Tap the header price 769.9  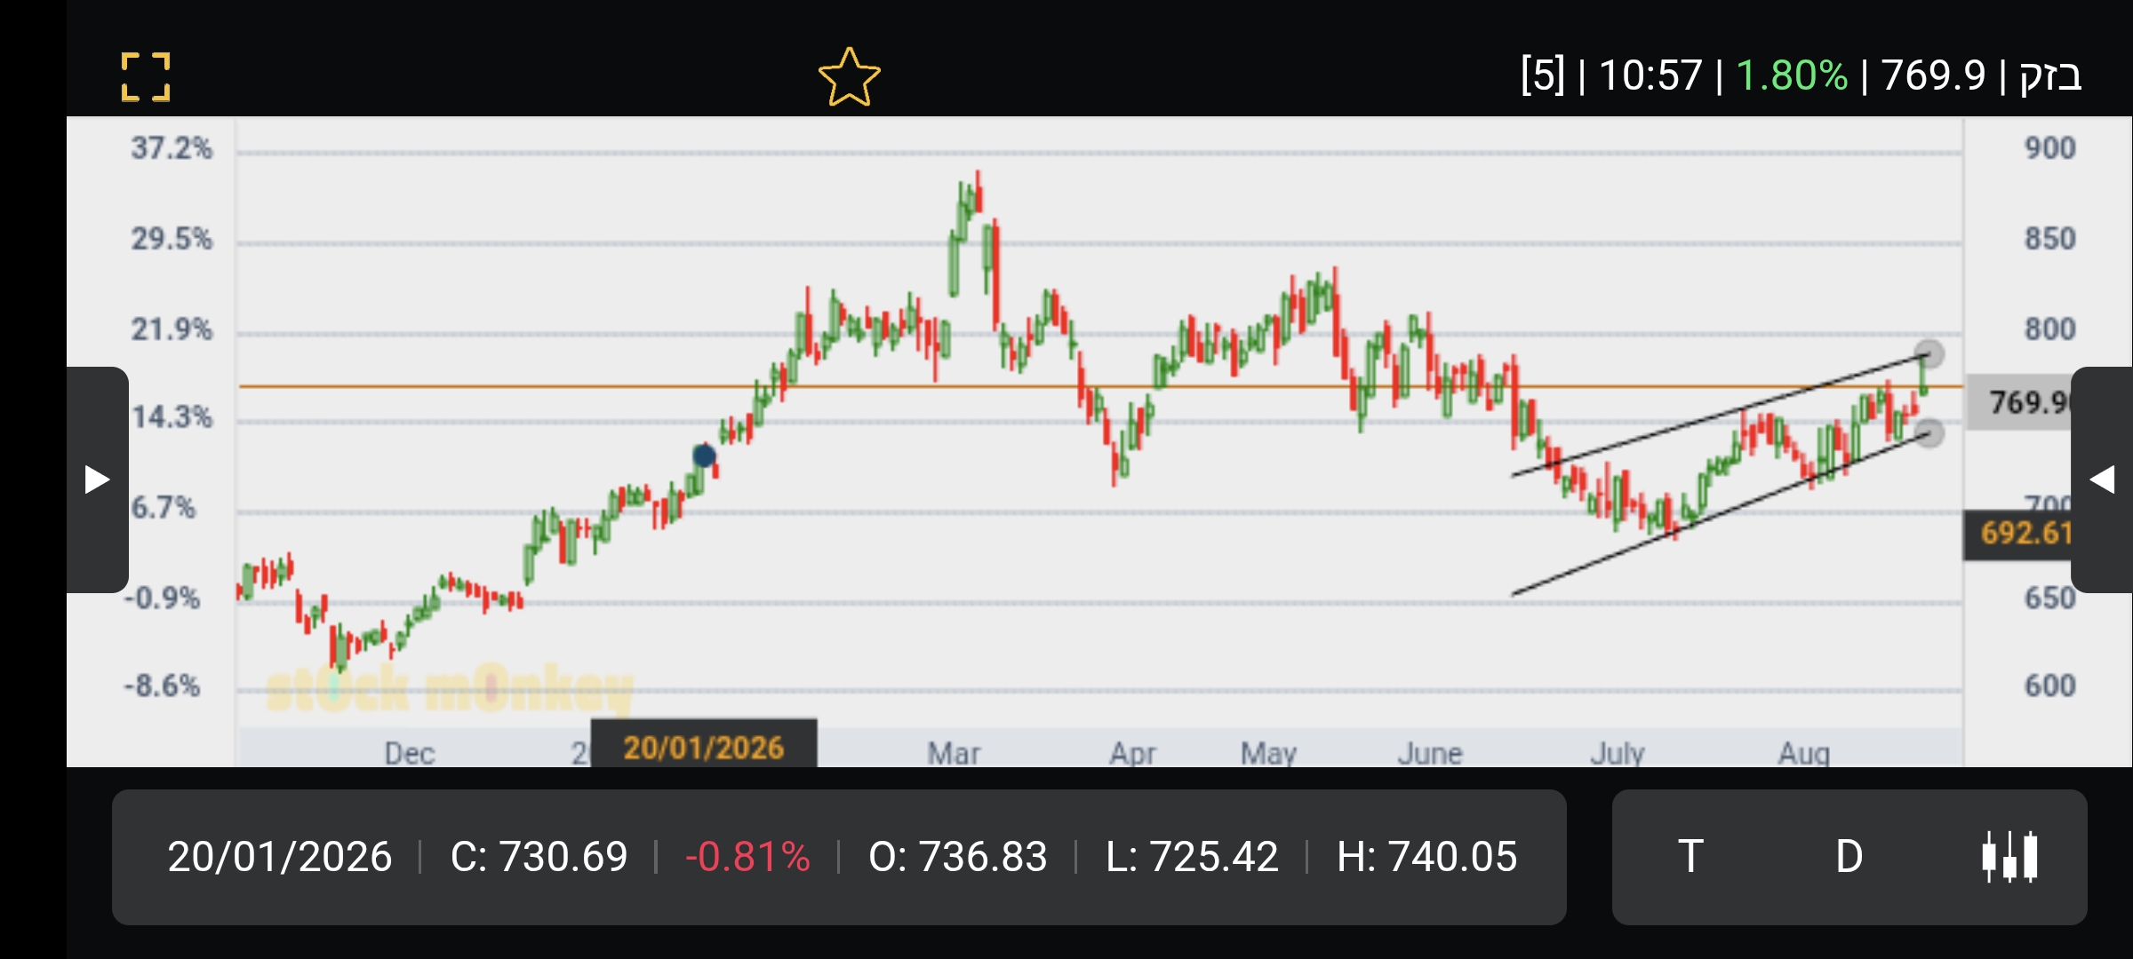pyautogui.click(x=1933, y=75)
